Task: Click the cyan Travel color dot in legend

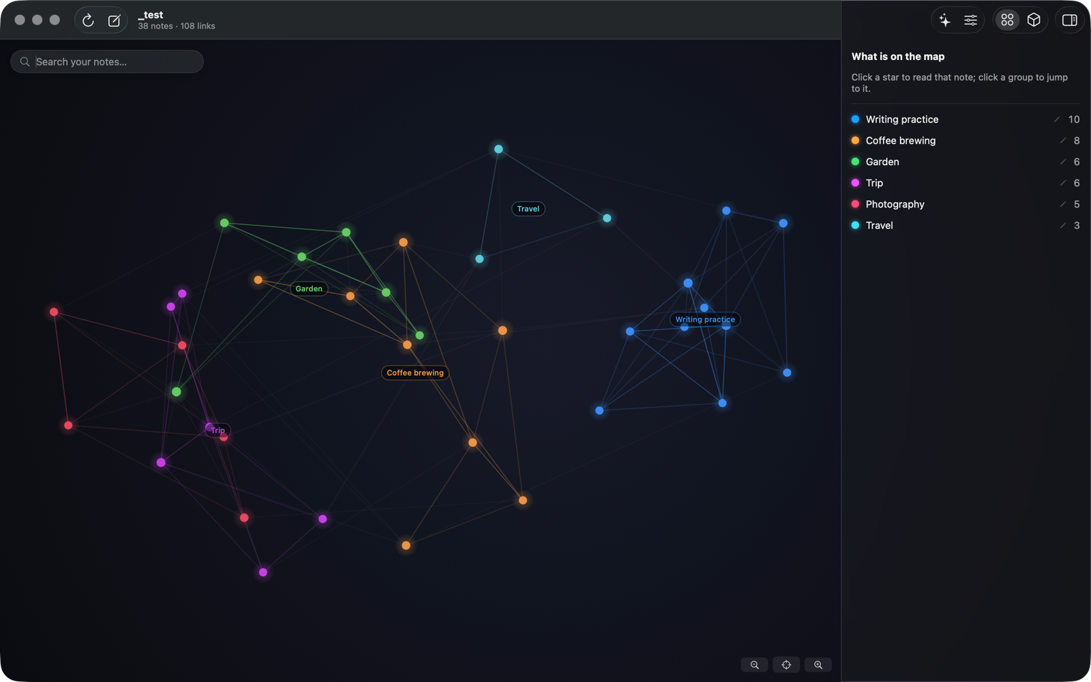Action: click(x=855, y=225)
